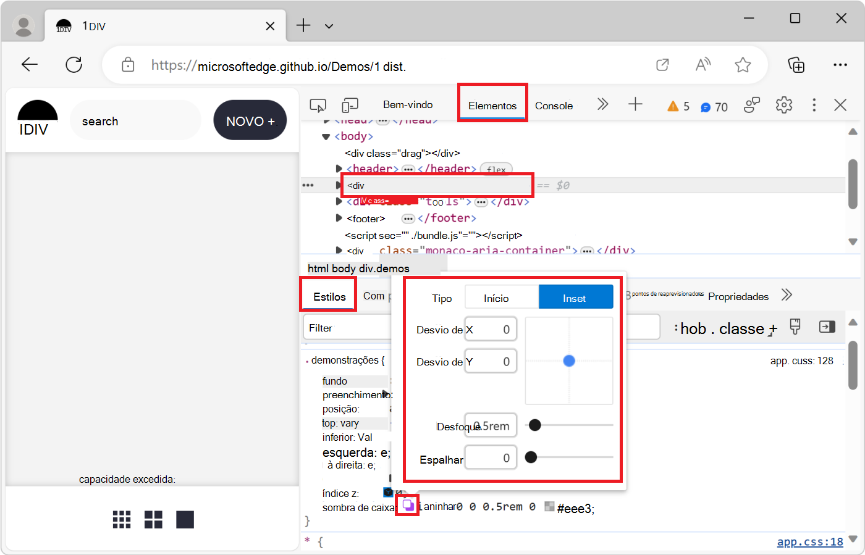The image size is (865, 555).
Task: Open DevTools settings gear
Action: pyautogui.click(x=783, y=106)
